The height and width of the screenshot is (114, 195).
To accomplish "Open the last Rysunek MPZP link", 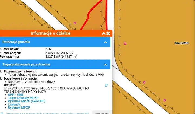I will pos(19,108).
